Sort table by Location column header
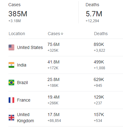 (x=17, y=34)
